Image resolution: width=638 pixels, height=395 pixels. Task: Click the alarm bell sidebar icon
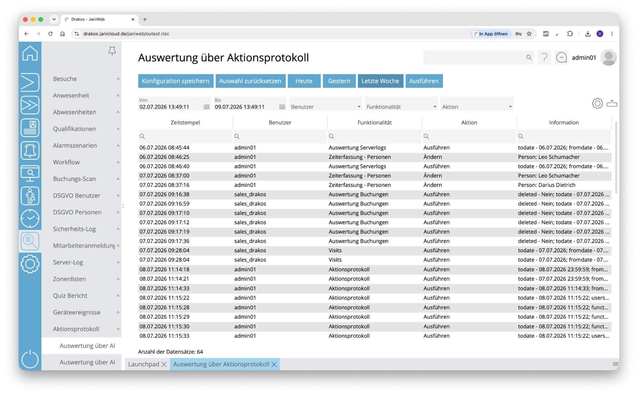30,150
